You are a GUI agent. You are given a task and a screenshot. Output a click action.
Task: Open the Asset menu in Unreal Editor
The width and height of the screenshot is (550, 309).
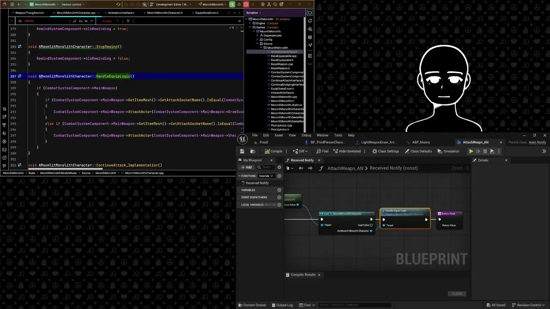(279, 135)
